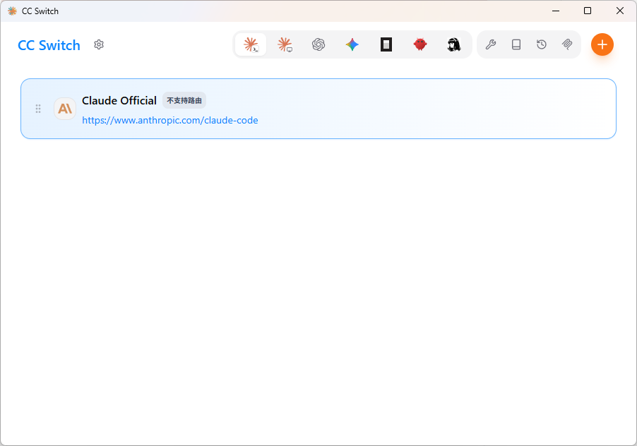Select the Claude Code terminal app tab
Image resolution: width=637 pixels, height=446 pixels.
pos(251,44)
